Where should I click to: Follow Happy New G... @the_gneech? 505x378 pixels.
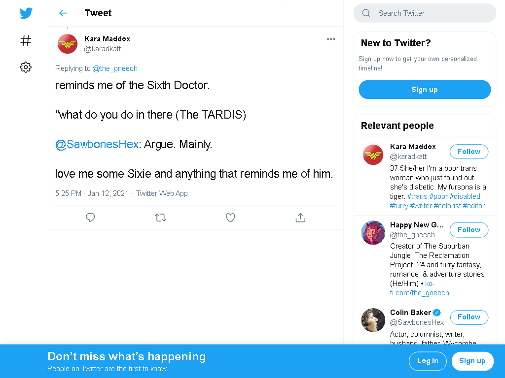pyautogui.click(x=469, y=230)
